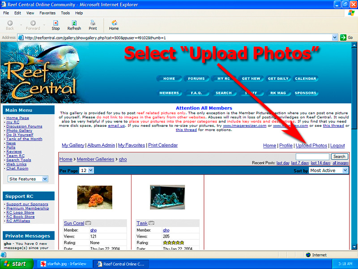Open the Forward history dropdown arrow
Viewport: 358px width, 269px height.
(x=44, y=25)
